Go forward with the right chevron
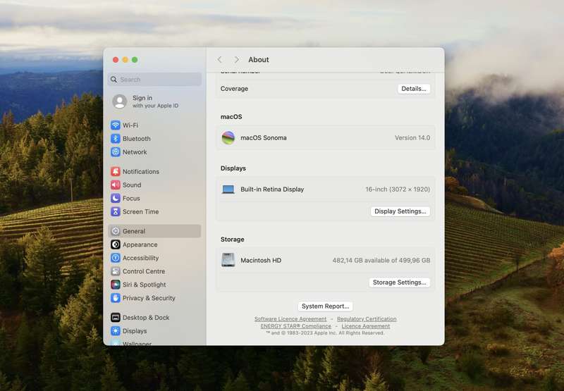564x391 pixels. (236, 59)
